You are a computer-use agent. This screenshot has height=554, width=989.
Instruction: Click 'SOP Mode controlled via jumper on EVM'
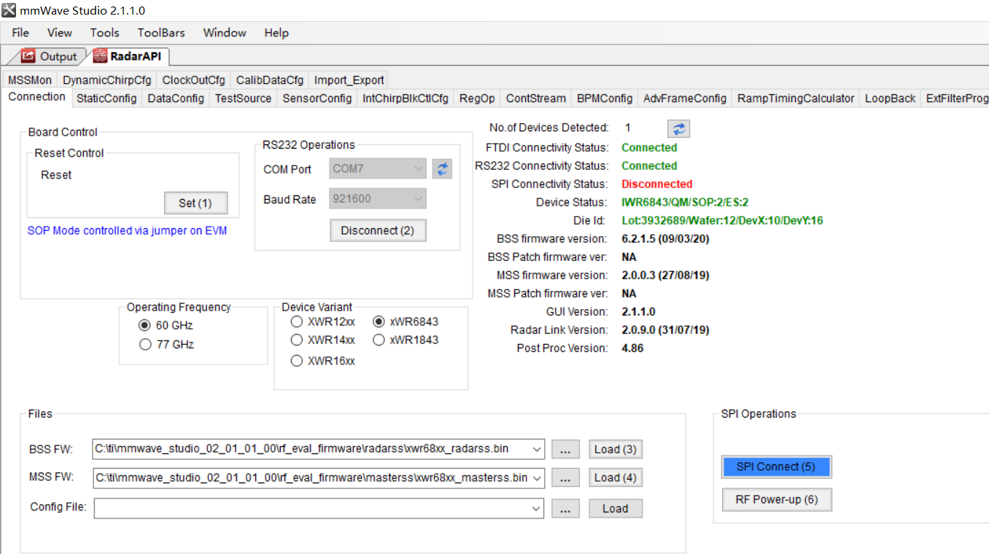(127, 230)
